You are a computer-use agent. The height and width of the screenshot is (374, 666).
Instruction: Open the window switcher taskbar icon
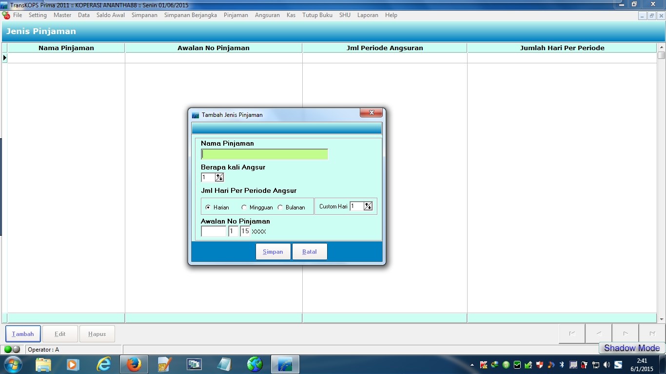194,364
